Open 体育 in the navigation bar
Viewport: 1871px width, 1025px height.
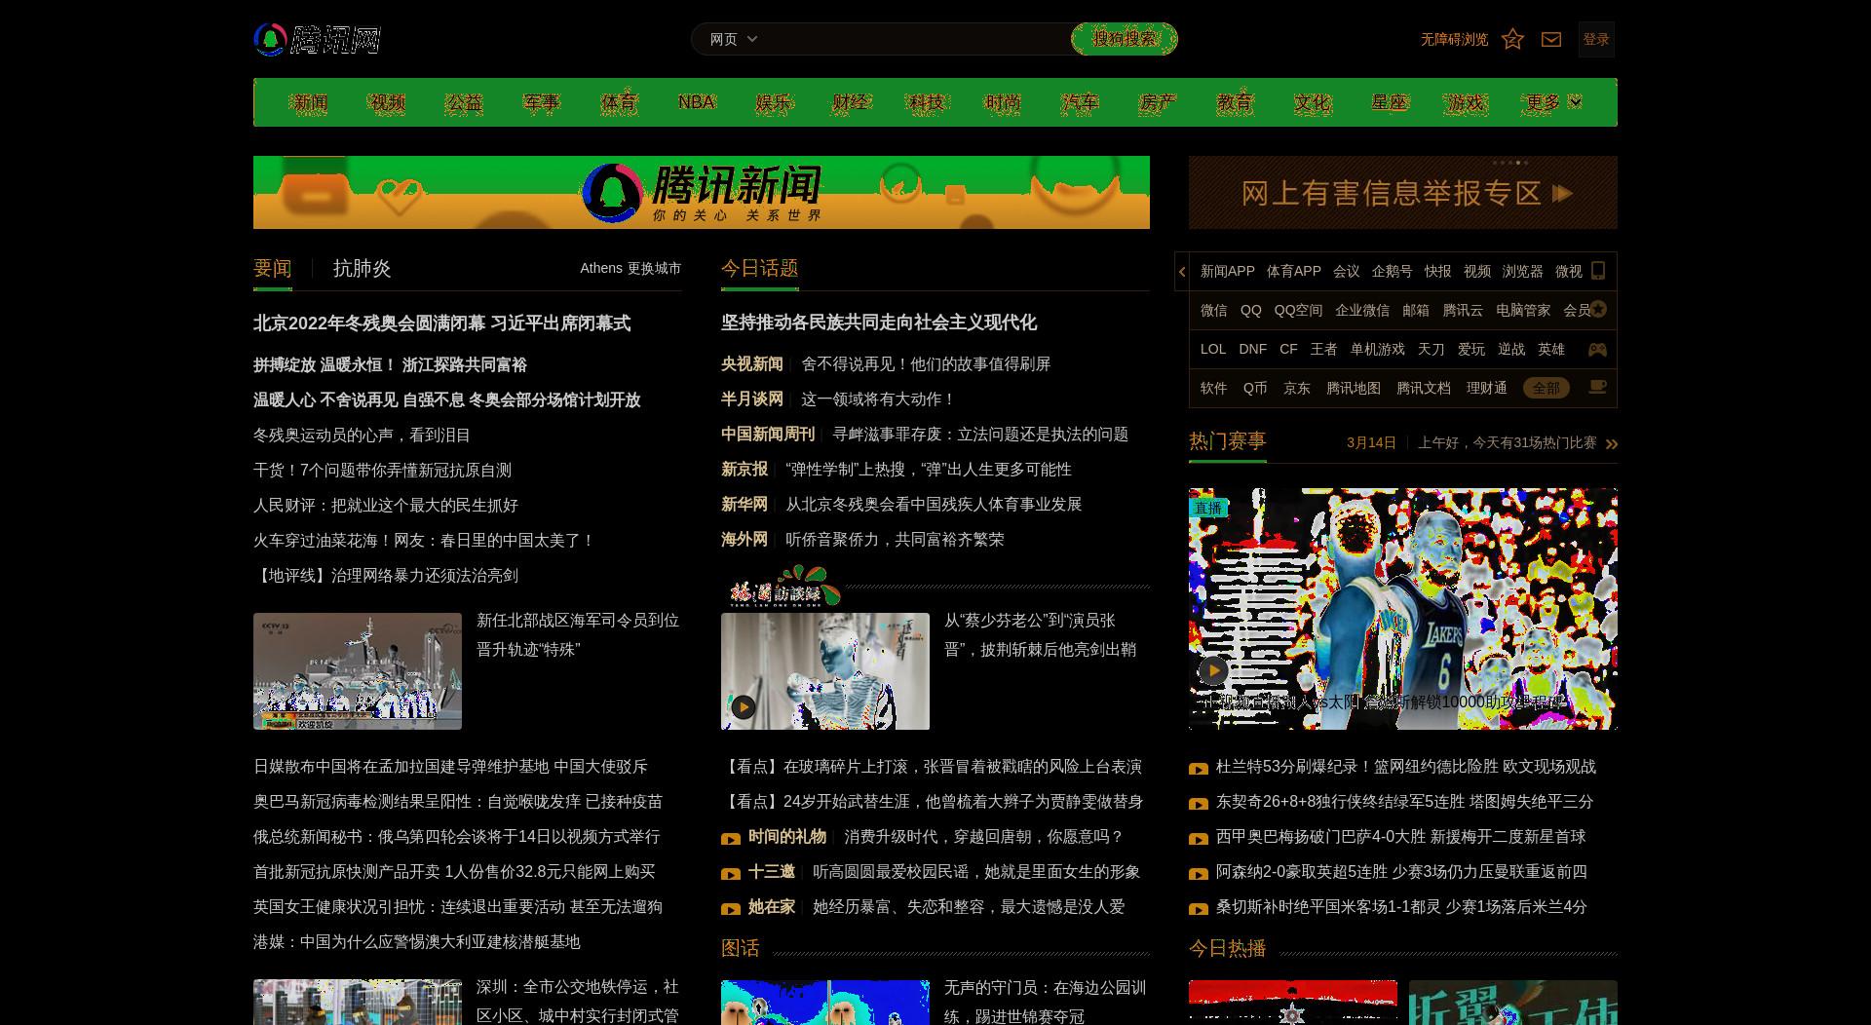[x=619, y=102]
